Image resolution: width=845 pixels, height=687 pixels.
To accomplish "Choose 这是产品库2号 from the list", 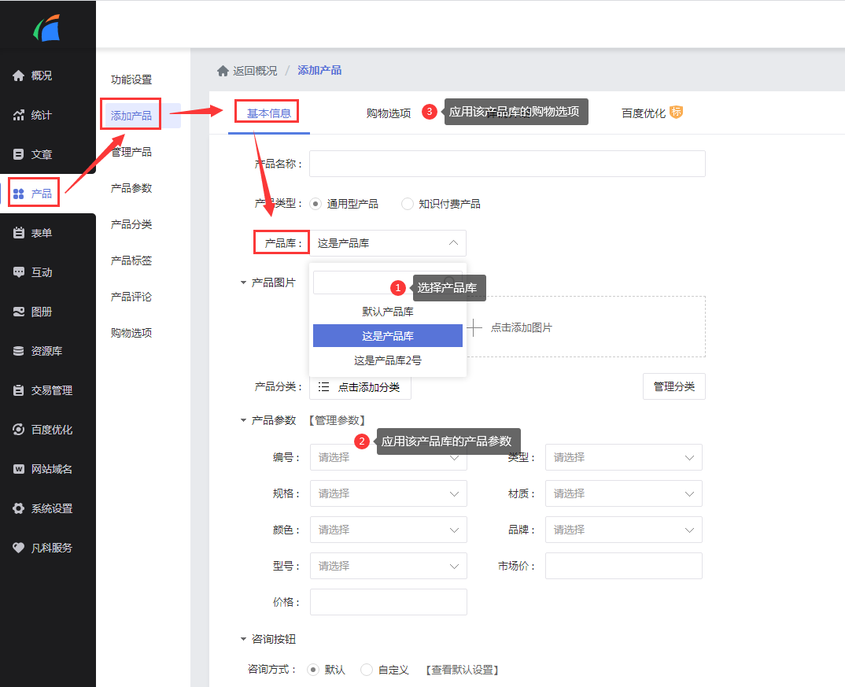I will coord(387,360).
